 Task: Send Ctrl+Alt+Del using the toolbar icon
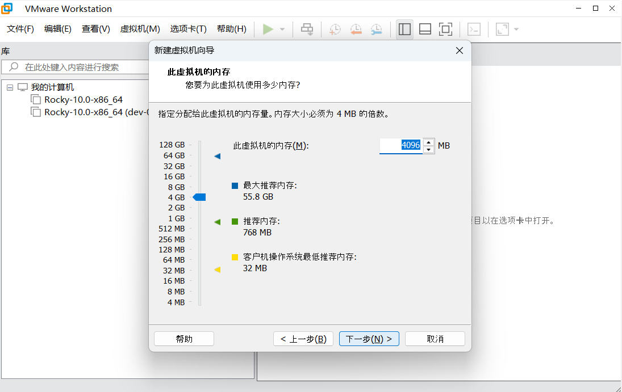tap(307, 29)
